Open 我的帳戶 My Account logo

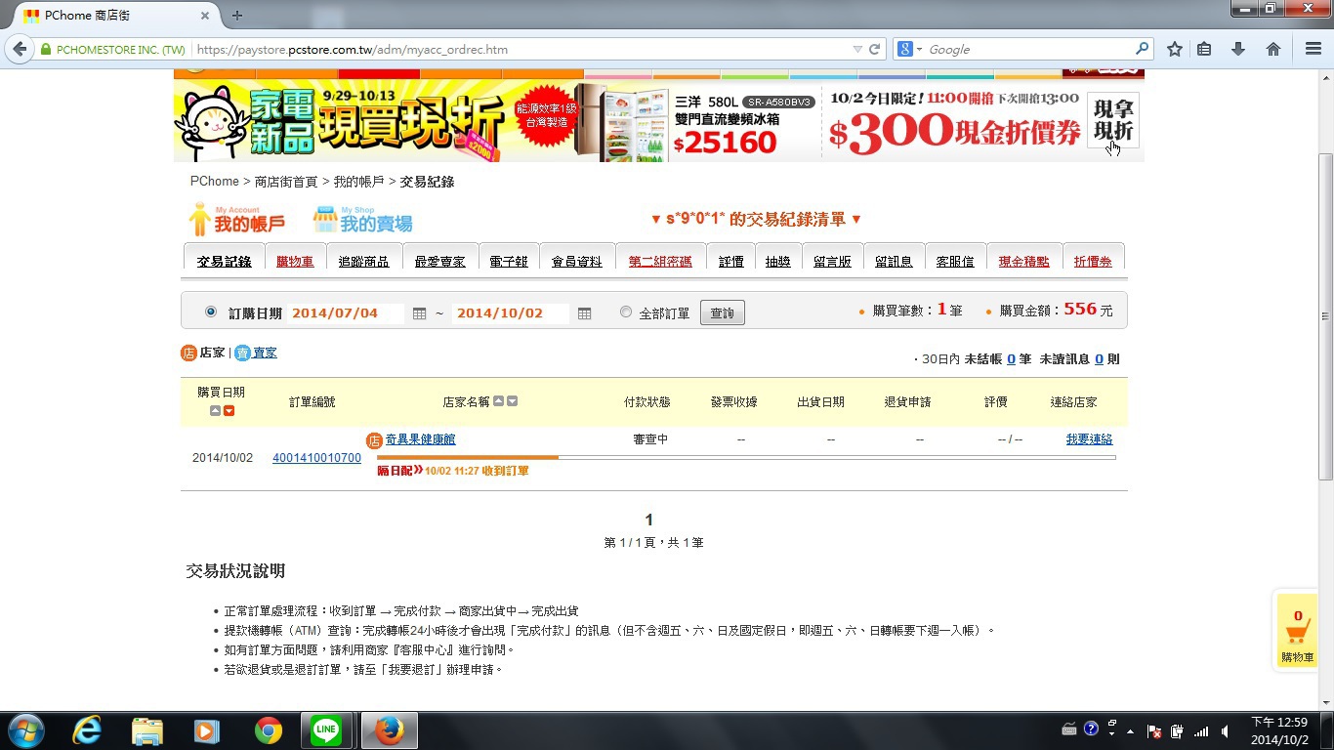coord(236,219)
